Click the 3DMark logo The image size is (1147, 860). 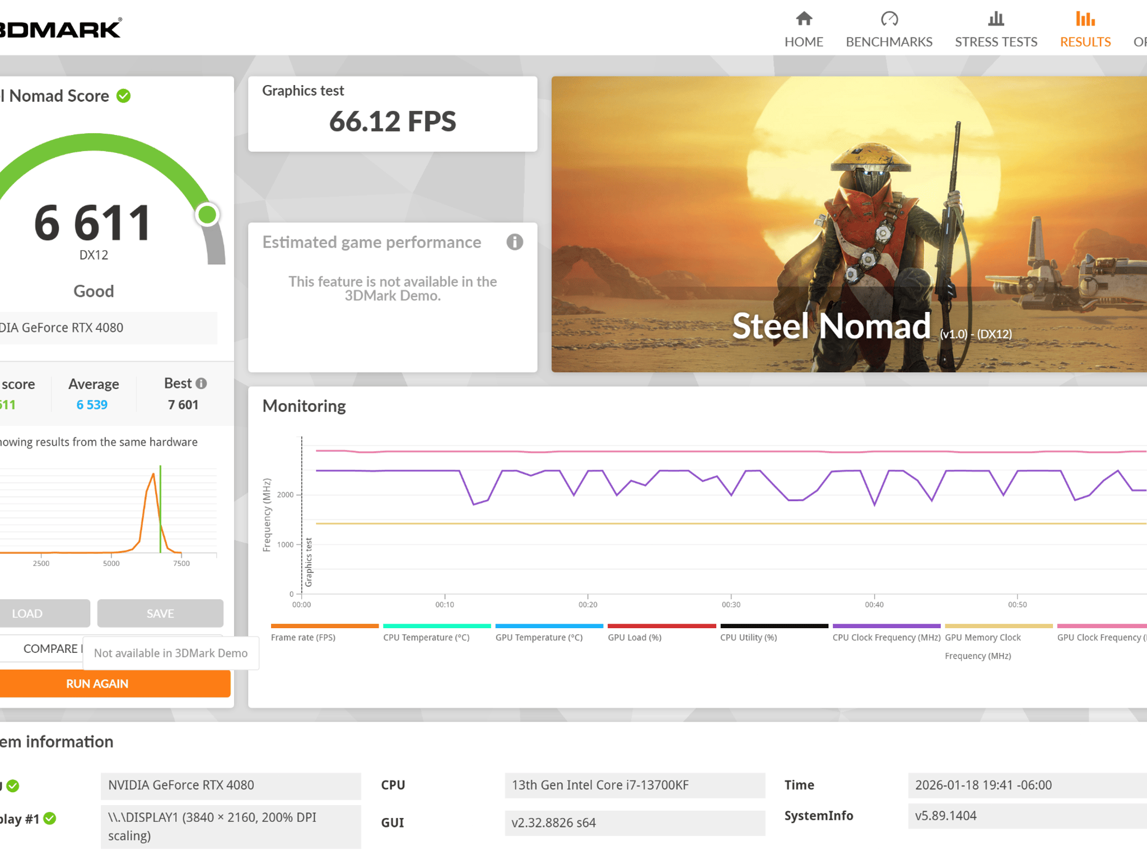60,29
